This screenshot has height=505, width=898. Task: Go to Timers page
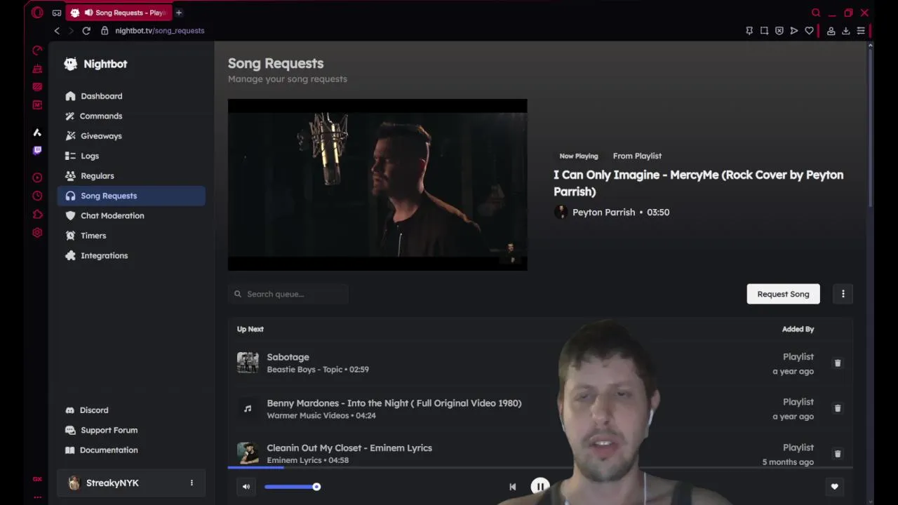tap(131, 236)
